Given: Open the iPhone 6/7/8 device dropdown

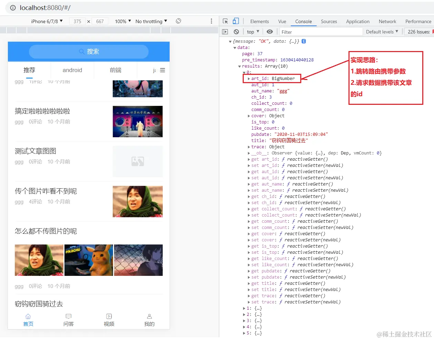Looking at the screenshot, I should click(47, 21).
